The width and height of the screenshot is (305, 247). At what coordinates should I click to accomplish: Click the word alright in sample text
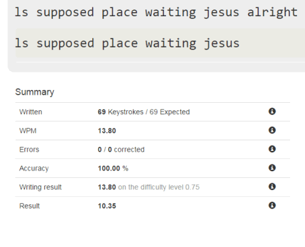[x=272, y=12]
